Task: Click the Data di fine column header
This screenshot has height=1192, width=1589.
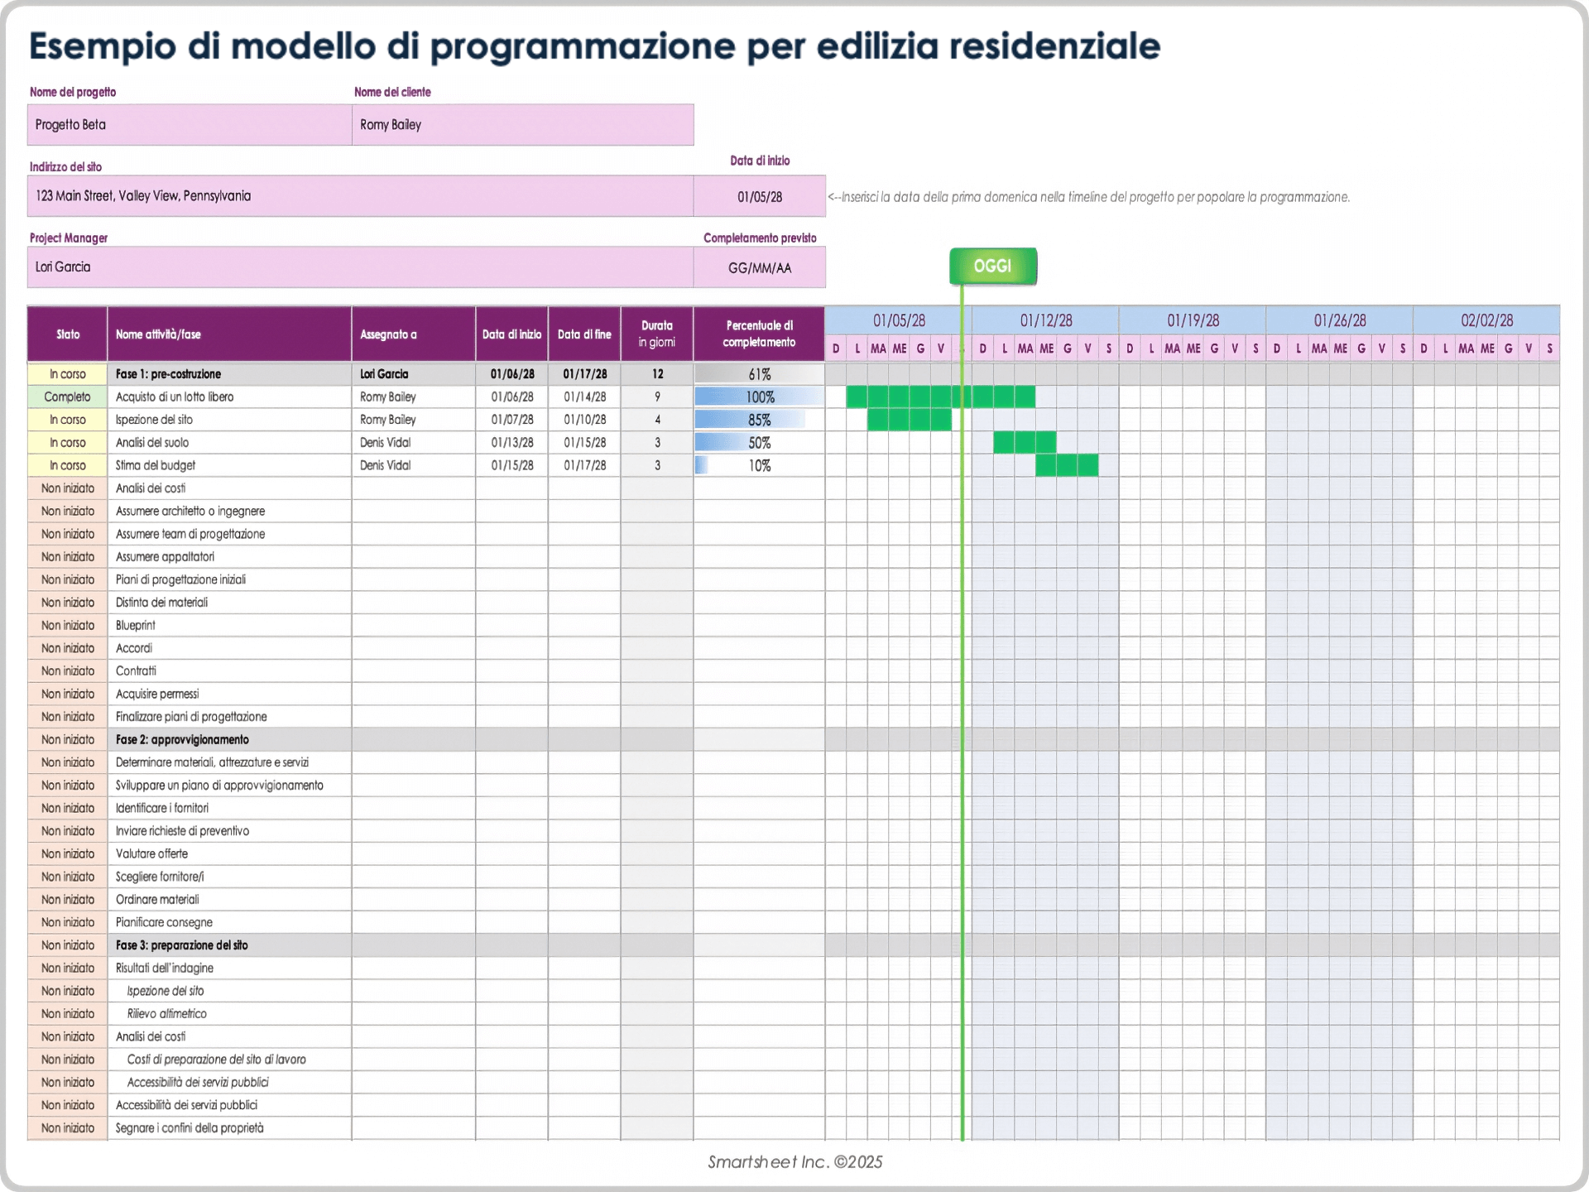Action: click(584, 334)
